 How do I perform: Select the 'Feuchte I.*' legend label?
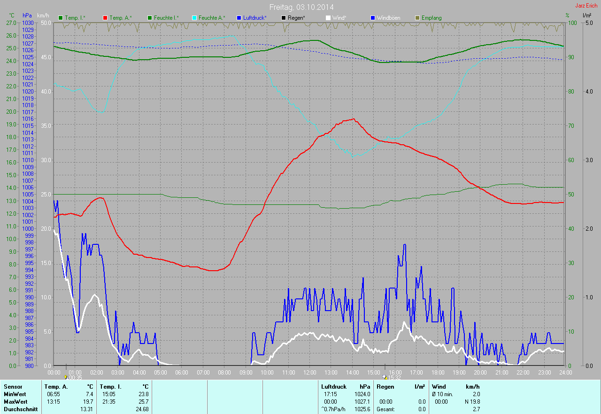click(166, 18)
